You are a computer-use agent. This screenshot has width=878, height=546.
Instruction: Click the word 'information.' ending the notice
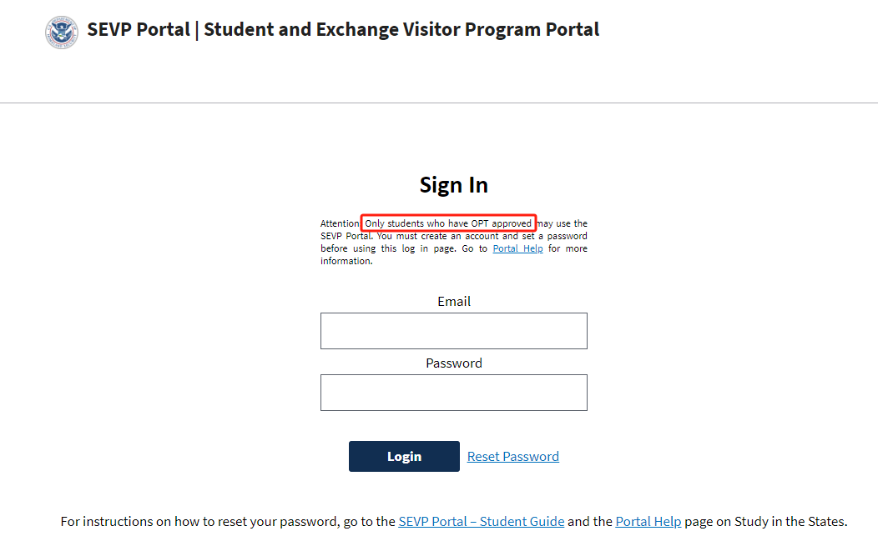[x=346, y=261]
